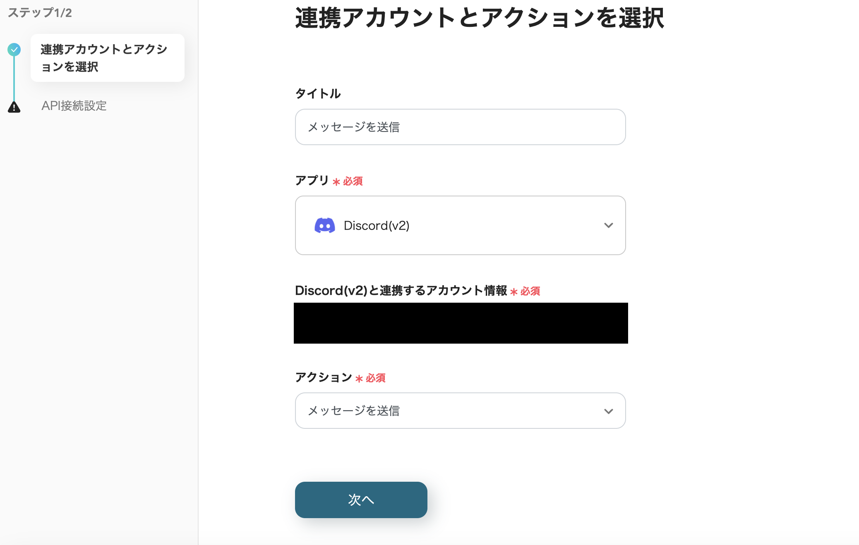Click the Discord logo icon
The width and height of the screenshot is (859, 545).
pos(325,225)
